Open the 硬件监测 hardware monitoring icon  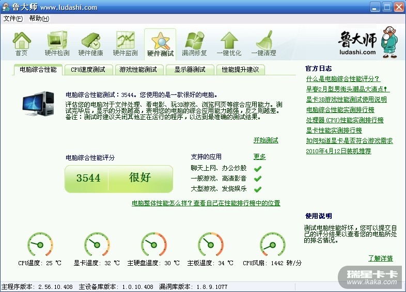click(126, 44)
